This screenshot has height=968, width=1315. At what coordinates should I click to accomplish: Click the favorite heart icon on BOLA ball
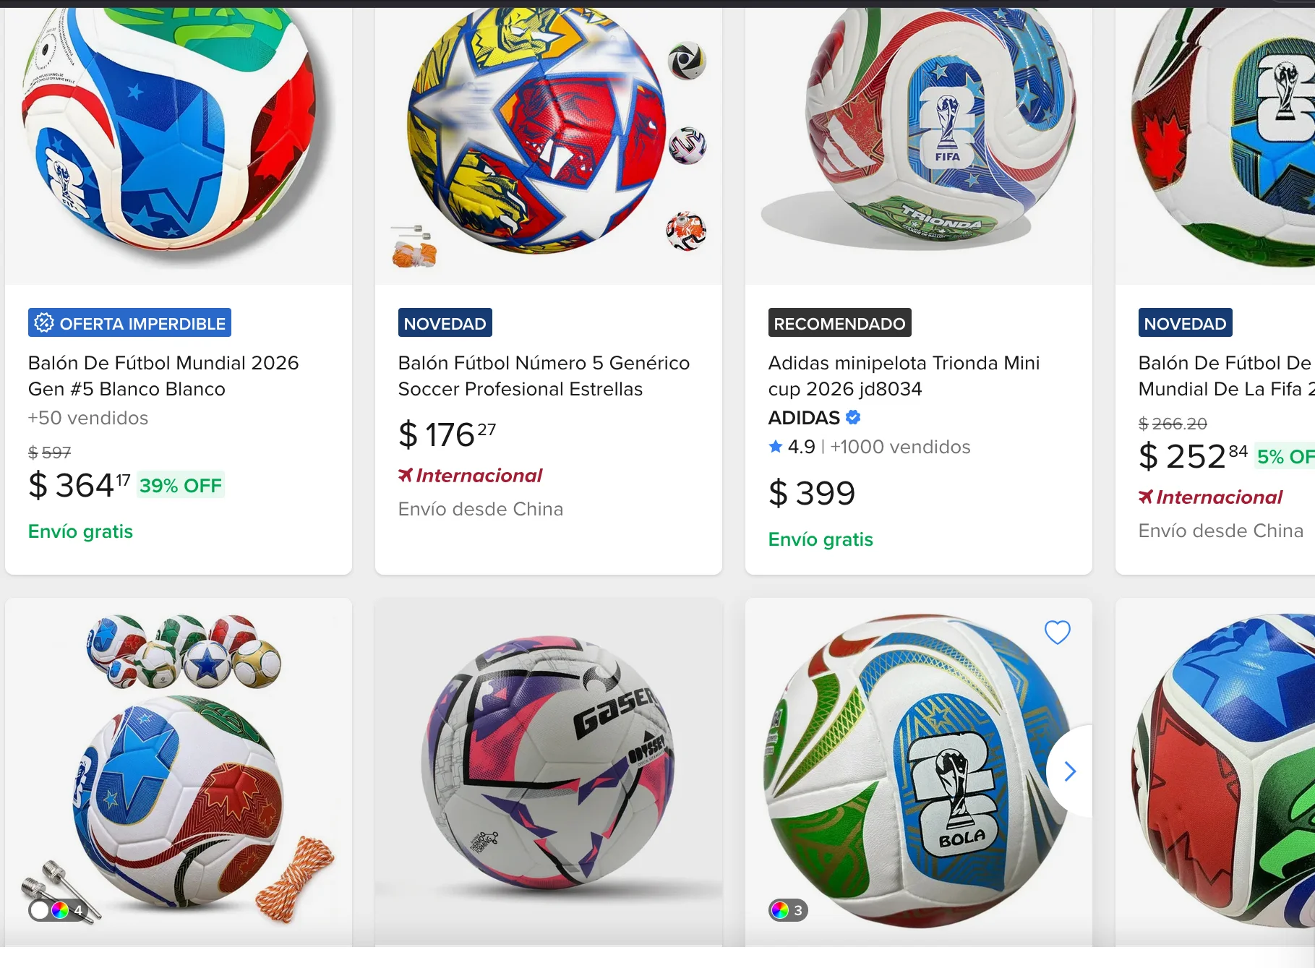(x=1057, y=633)
